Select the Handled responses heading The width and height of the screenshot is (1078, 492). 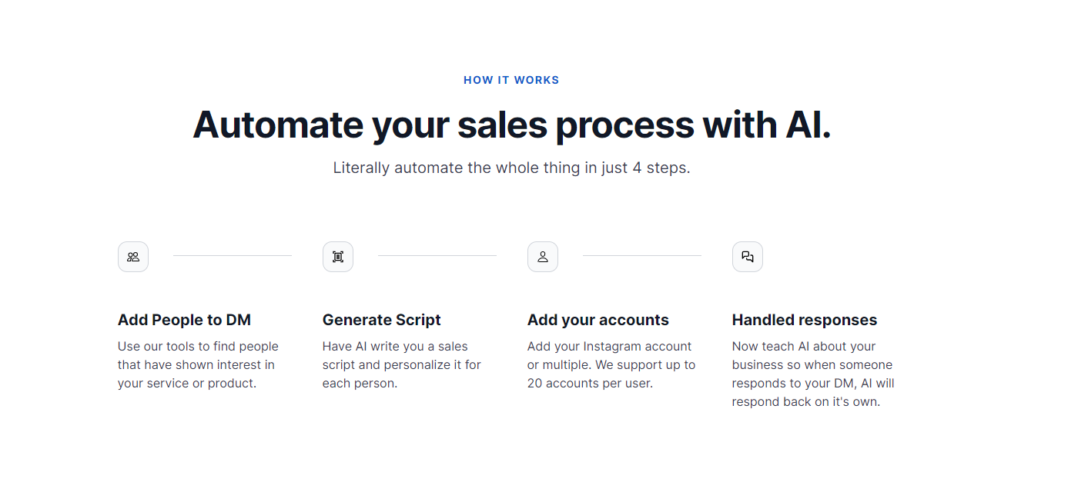click(x=805, y=320)
